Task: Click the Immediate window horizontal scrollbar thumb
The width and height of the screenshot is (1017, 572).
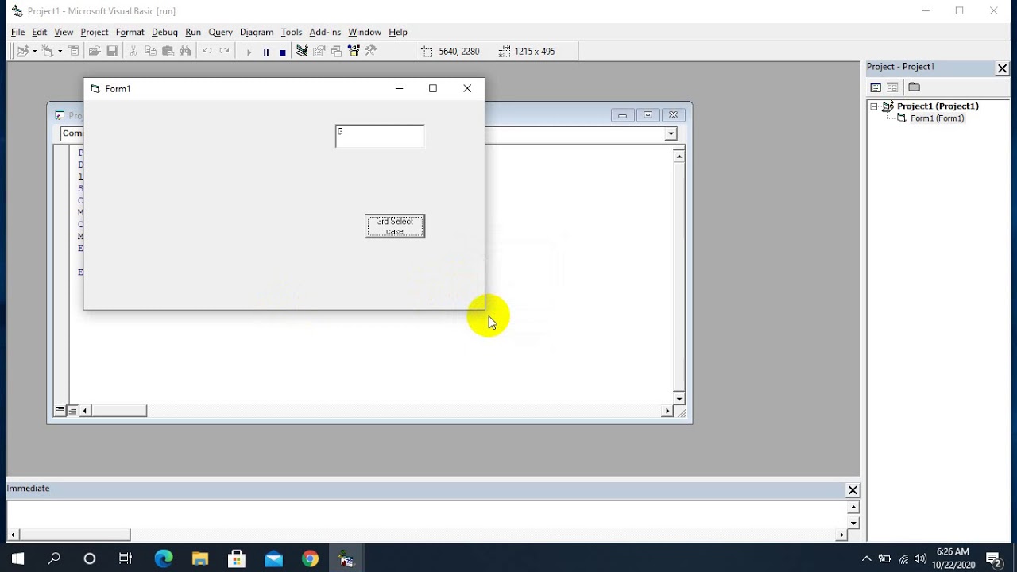Action: click(x=75, y=535)
